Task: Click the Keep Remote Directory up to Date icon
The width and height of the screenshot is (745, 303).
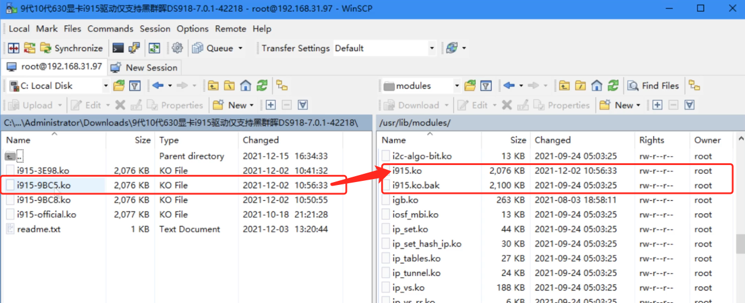Action: [29, 48]
